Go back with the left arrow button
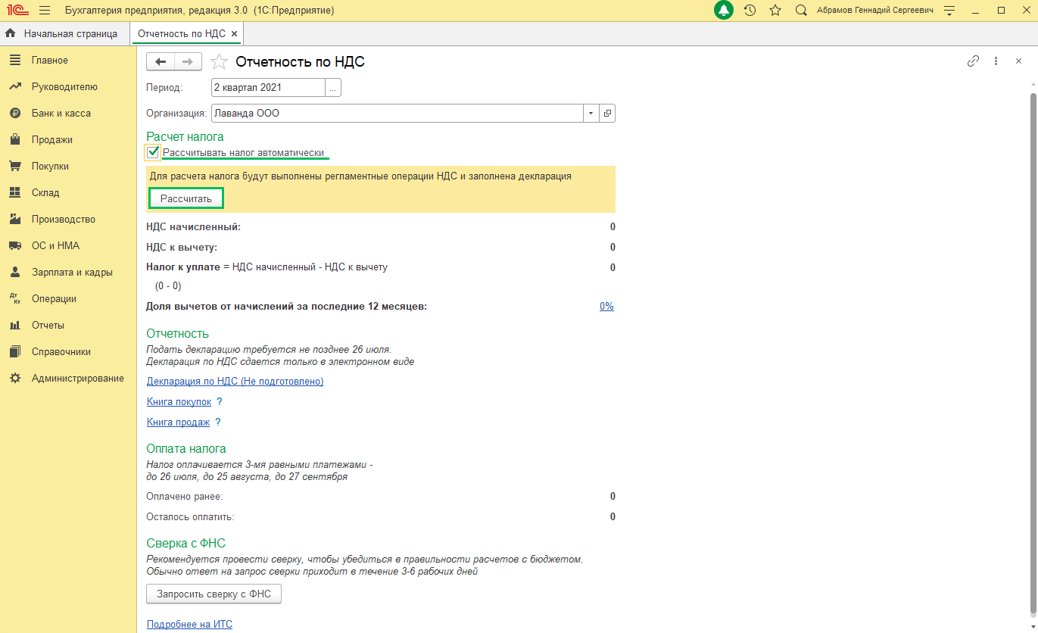This screenshot has width=1038, height=633. coord(161,62)
